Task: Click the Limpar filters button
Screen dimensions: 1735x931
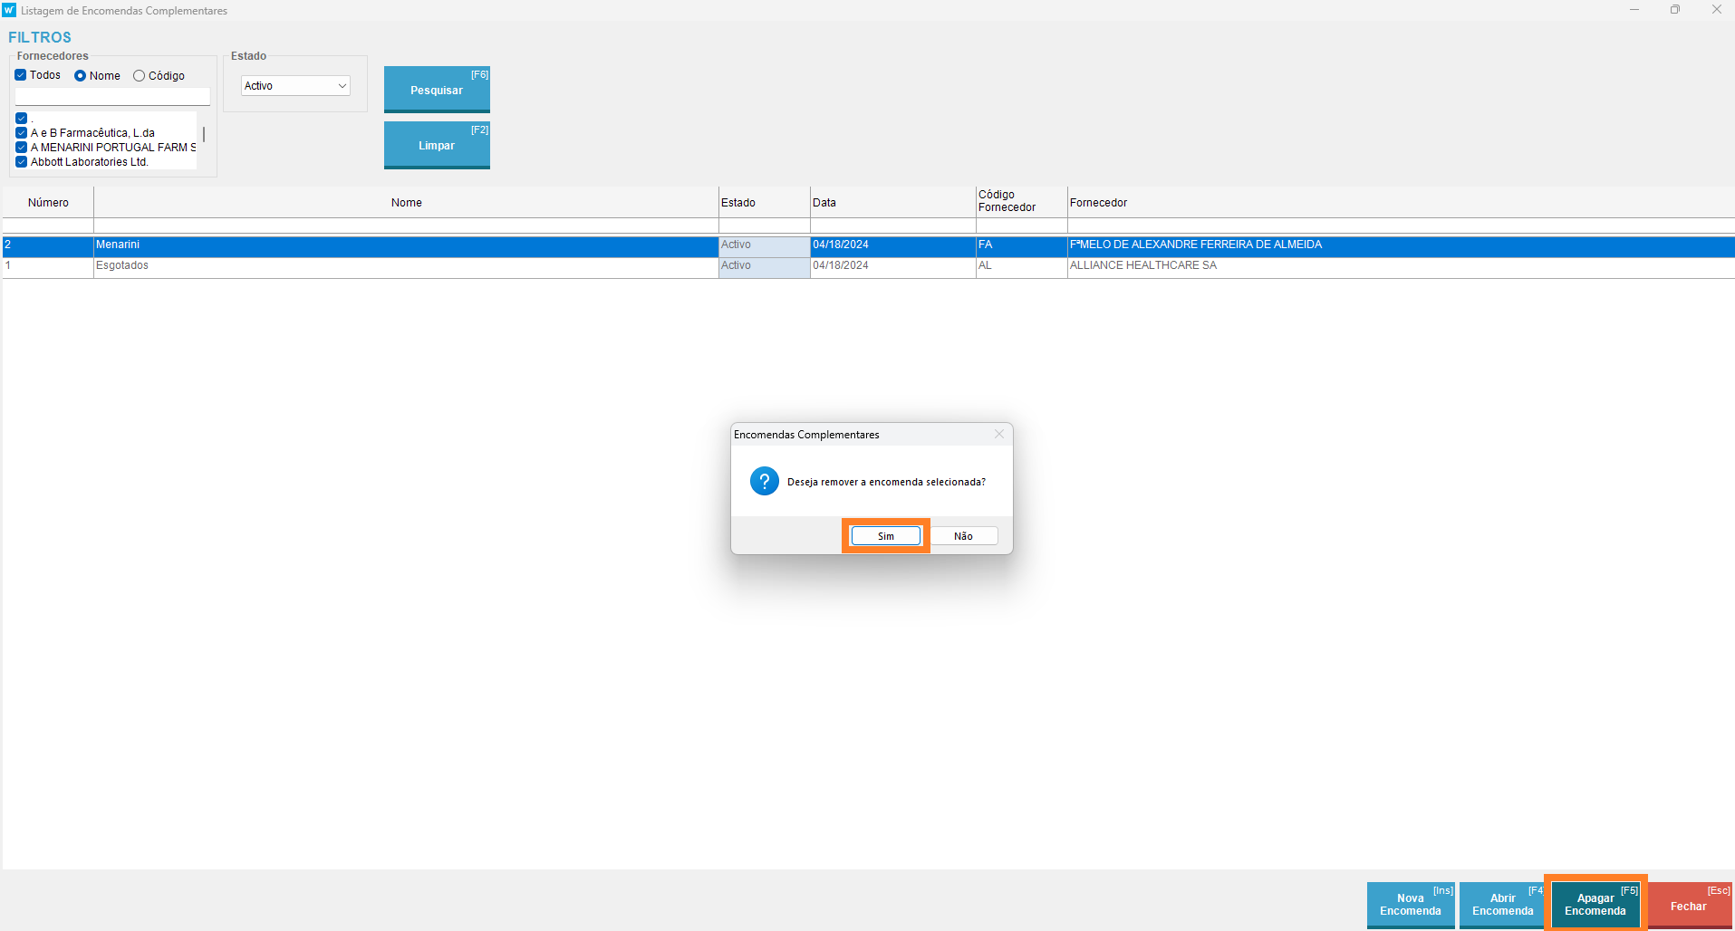Action: [437, 145]
